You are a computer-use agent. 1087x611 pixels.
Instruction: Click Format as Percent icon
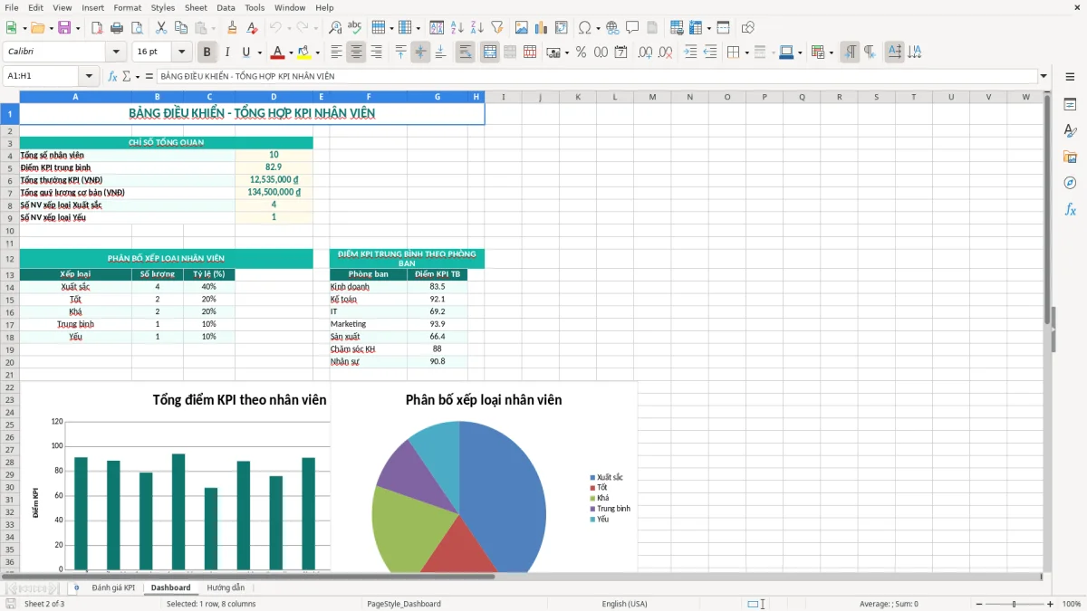click(x=581, y=53)
